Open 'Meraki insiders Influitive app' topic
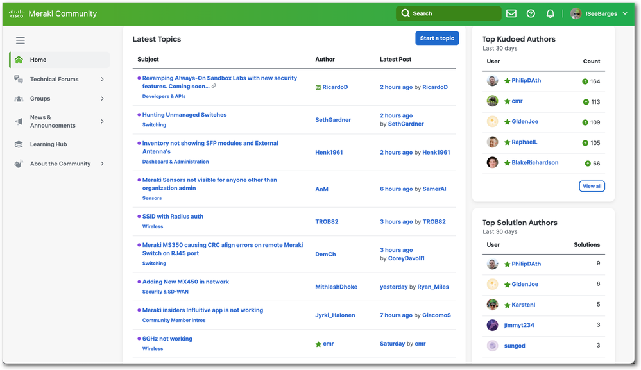This screenshot has height=370, width=641. coord(203,310)
